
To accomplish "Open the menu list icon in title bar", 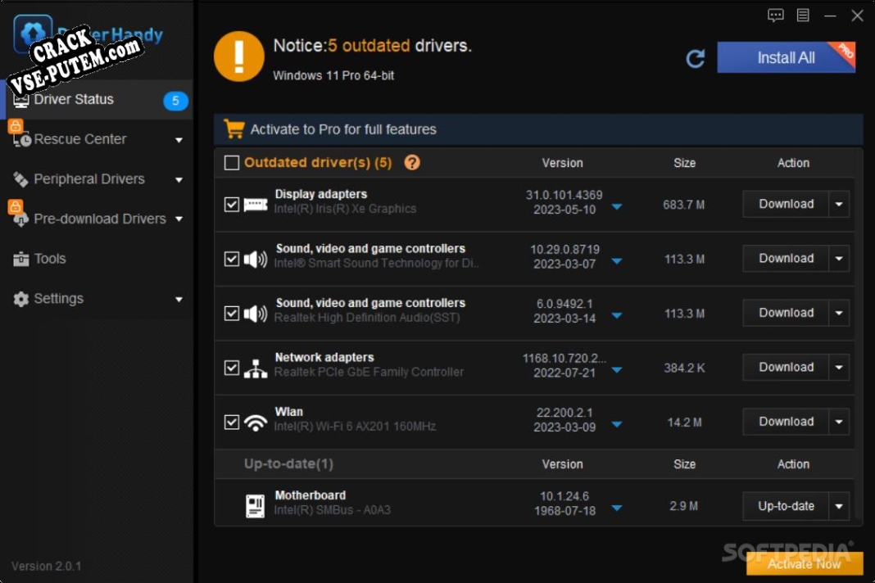I will click(x=803, y=16).
